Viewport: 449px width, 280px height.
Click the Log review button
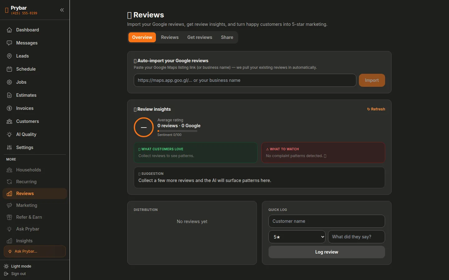point(326,252)
